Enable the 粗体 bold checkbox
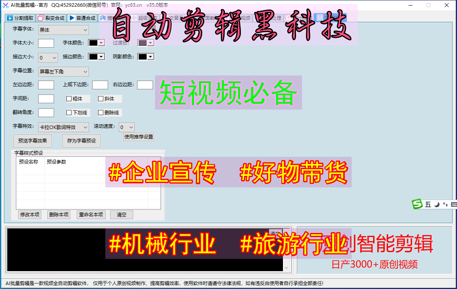 (69, 99)
